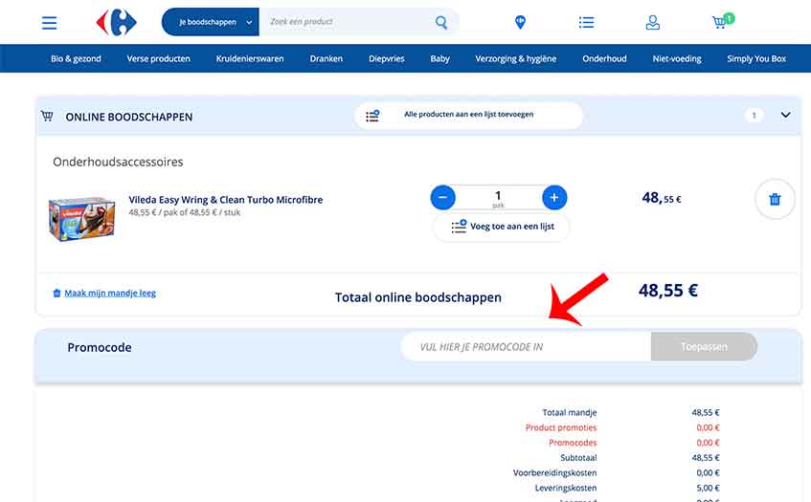Open the shopping lists icon in header

(587, 22)
